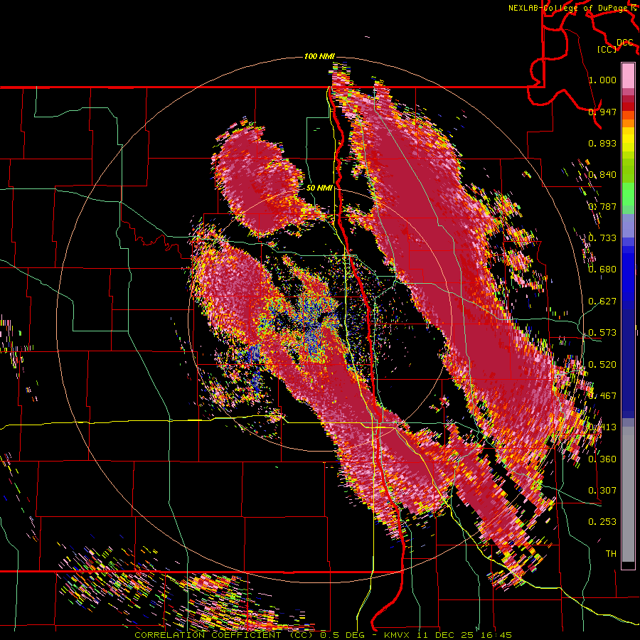Select the 0.360 color scale value
Image resolution: width=640 pixels, height=640 pixels.
coord(602,459)
